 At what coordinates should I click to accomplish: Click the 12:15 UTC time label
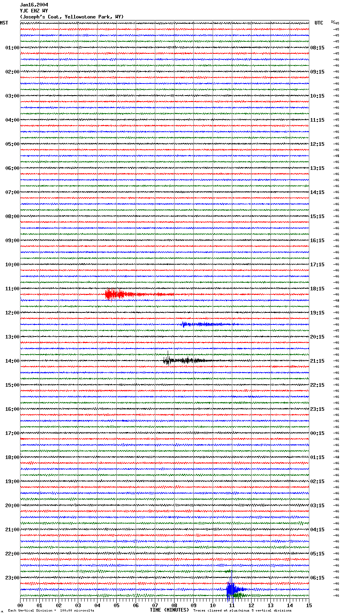click(x=317, y=144)
